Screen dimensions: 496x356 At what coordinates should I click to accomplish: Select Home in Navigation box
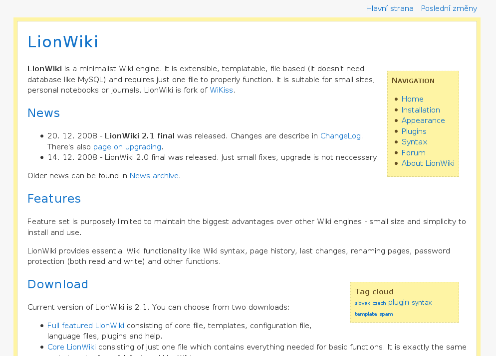click(x=412, y=99)
